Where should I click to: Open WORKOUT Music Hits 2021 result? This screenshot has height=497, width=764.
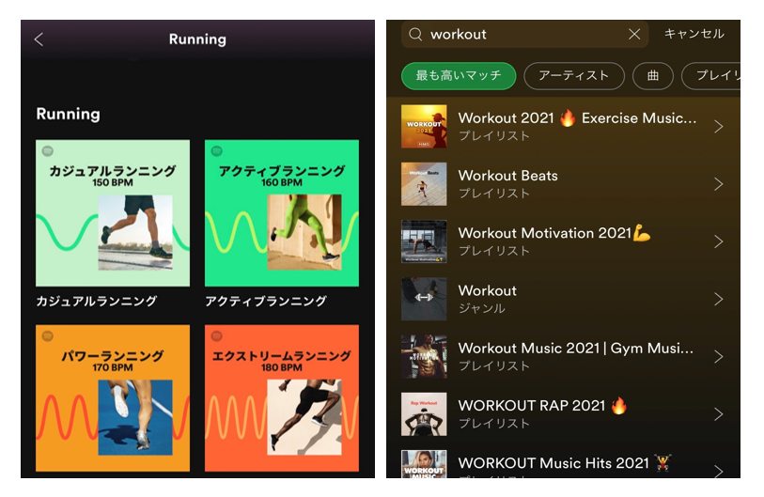coord(563,463)
